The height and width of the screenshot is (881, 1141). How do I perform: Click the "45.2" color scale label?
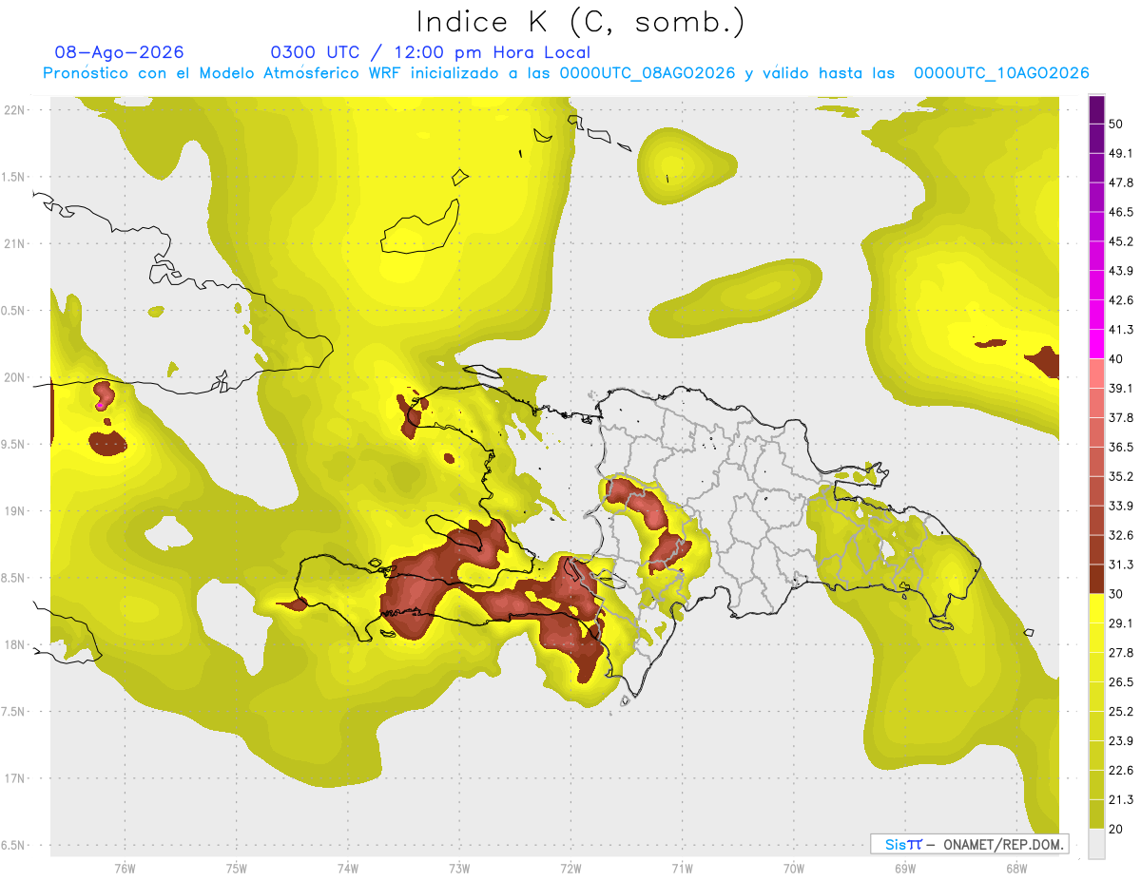pos(1121,241)
